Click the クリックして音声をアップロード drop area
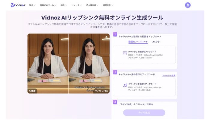 tap(144, 87)
